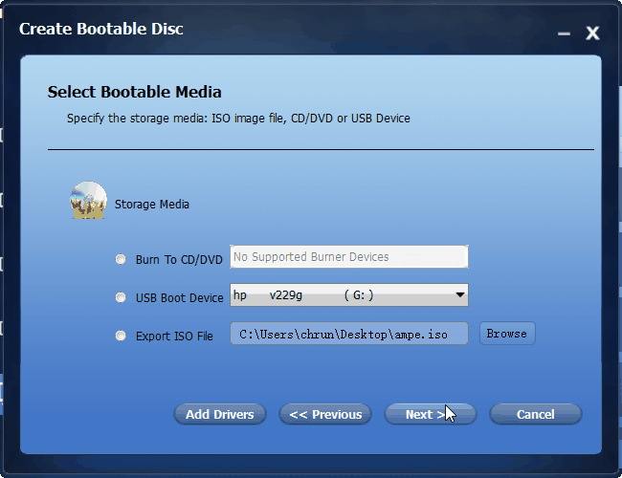Click the USB Boot Device label
This screenshot has height=478, width=622.
point(180,297)
